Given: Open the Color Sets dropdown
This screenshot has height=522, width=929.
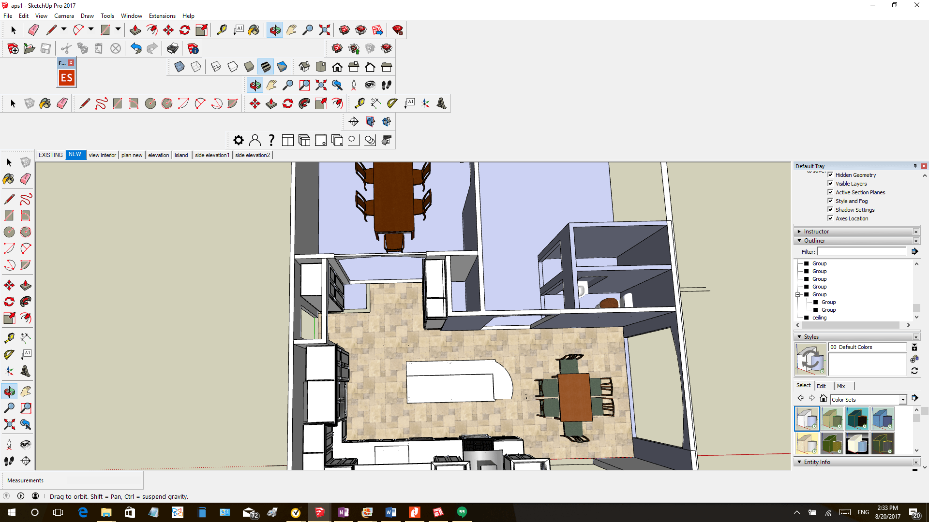Looking at the screenshot, I should point(903,400).
